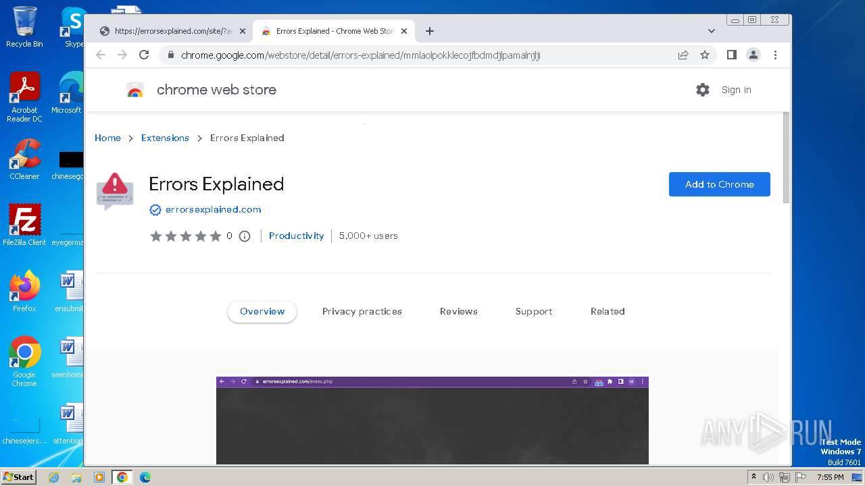Open the tab search dropdown
Screen dimensions: 865x486
point(711,31)
